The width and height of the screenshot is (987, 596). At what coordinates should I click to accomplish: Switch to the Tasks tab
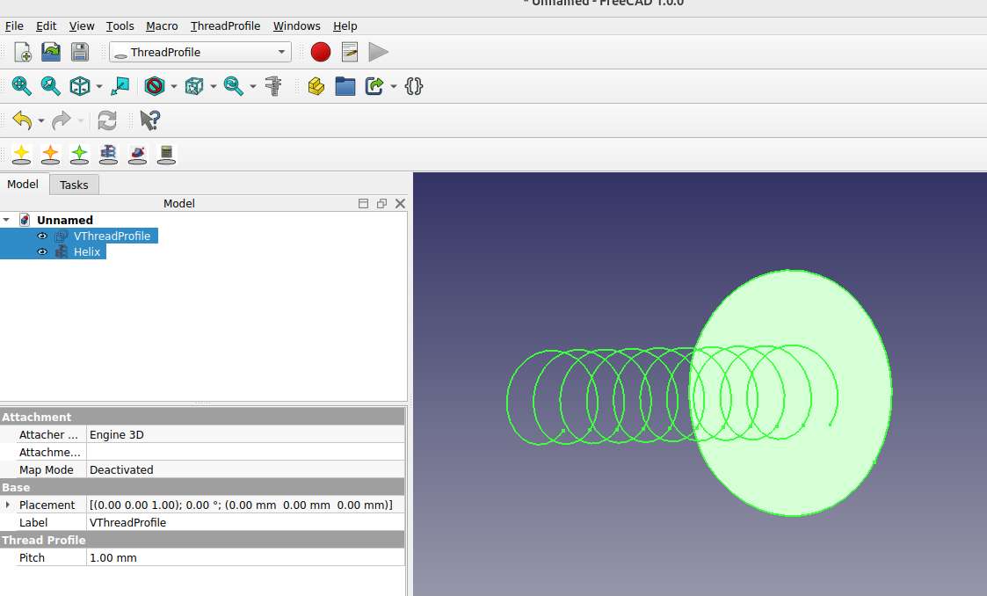click(x=74, y=185)
